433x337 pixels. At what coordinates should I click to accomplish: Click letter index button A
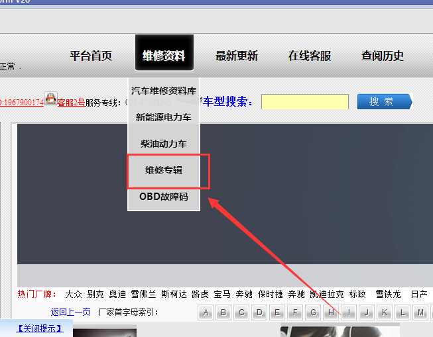206,313
